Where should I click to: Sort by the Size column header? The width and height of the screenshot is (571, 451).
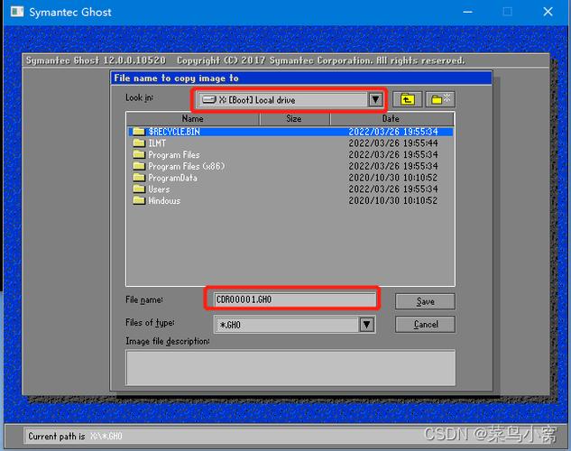pos(294,119)
